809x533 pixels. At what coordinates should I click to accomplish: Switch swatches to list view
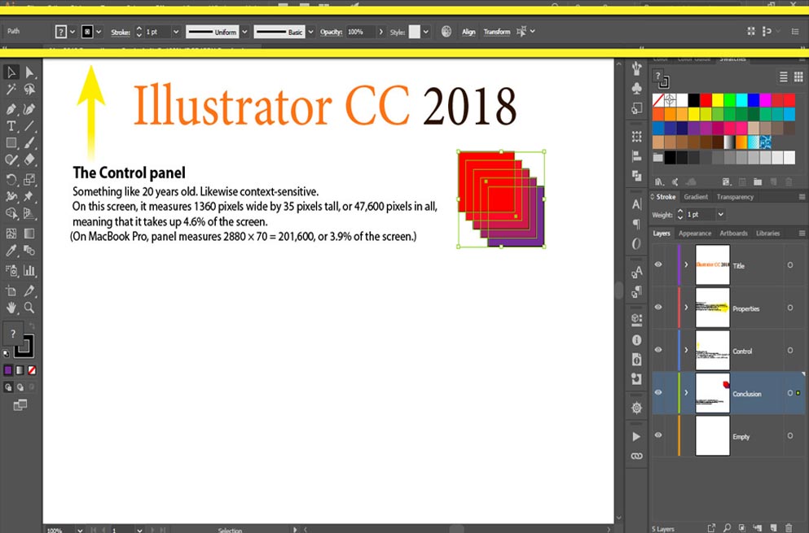tap(783, 76)
